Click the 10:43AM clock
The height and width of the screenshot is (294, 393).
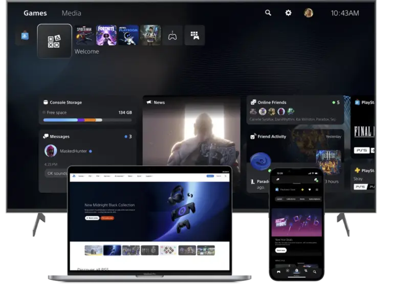[x=345, y=13]
